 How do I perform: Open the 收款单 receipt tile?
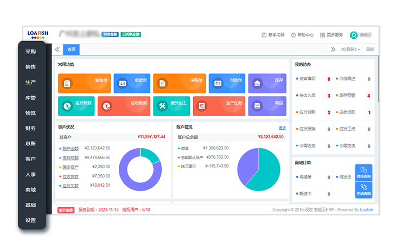click(132, 83)
